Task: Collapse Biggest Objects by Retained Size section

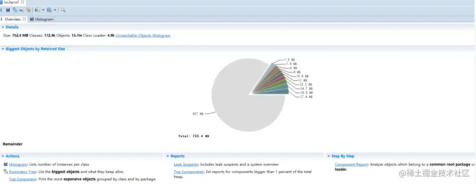Action: [3, 49]
